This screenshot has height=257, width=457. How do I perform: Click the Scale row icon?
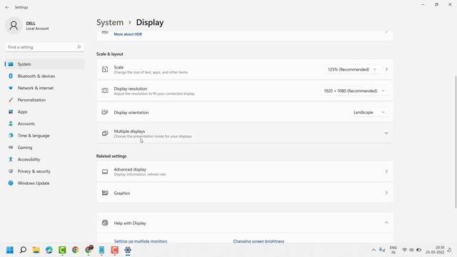tap(105, 69)
